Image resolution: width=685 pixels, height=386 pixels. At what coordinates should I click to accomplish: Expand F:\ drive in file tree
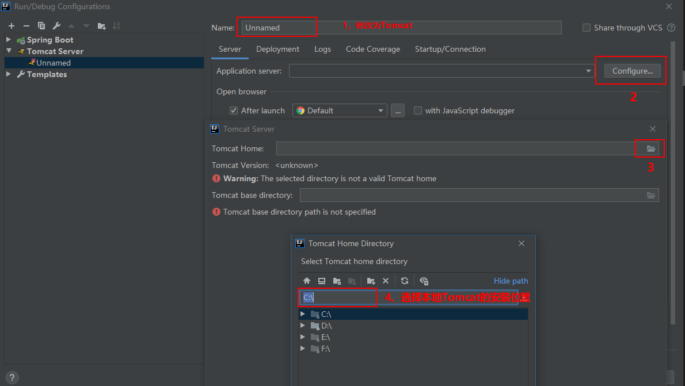click(x=302, y=349)
